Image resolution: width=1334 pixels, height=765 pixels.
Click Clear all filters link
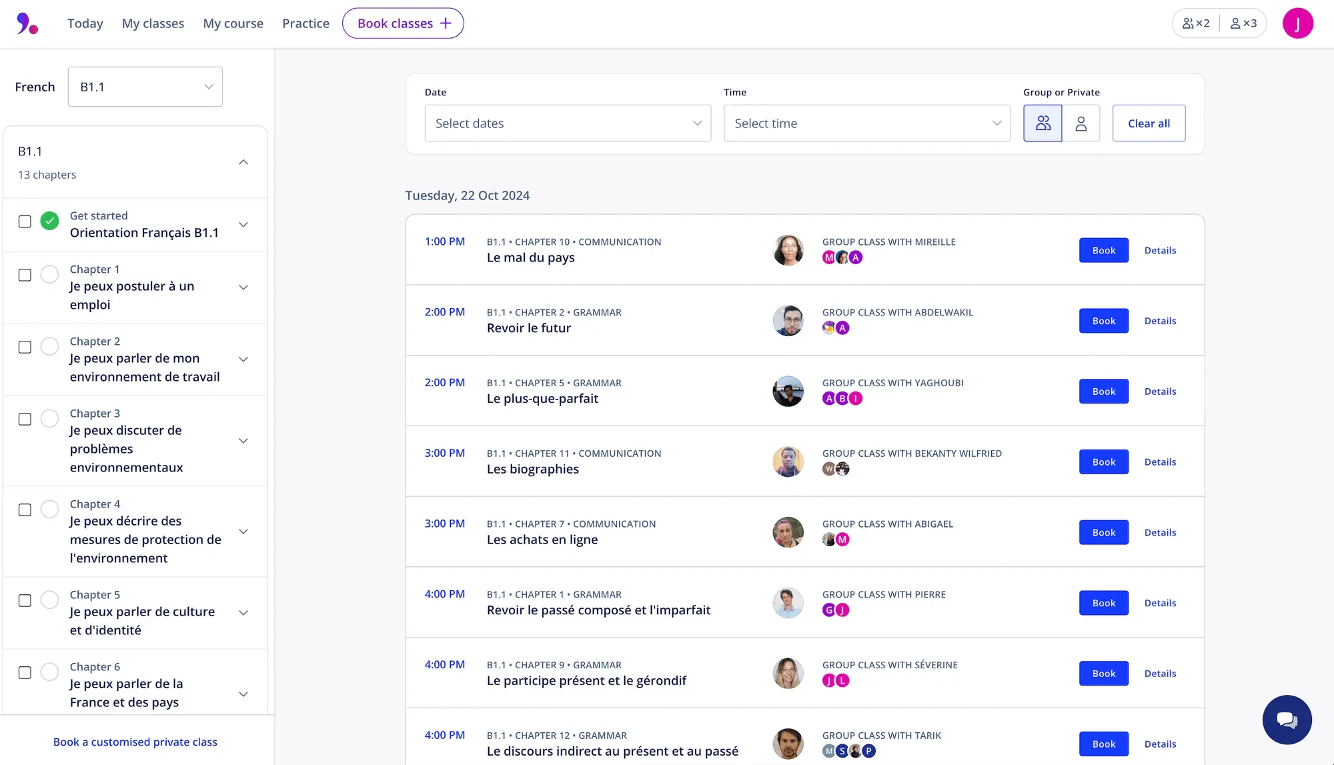click(1148, 122)
